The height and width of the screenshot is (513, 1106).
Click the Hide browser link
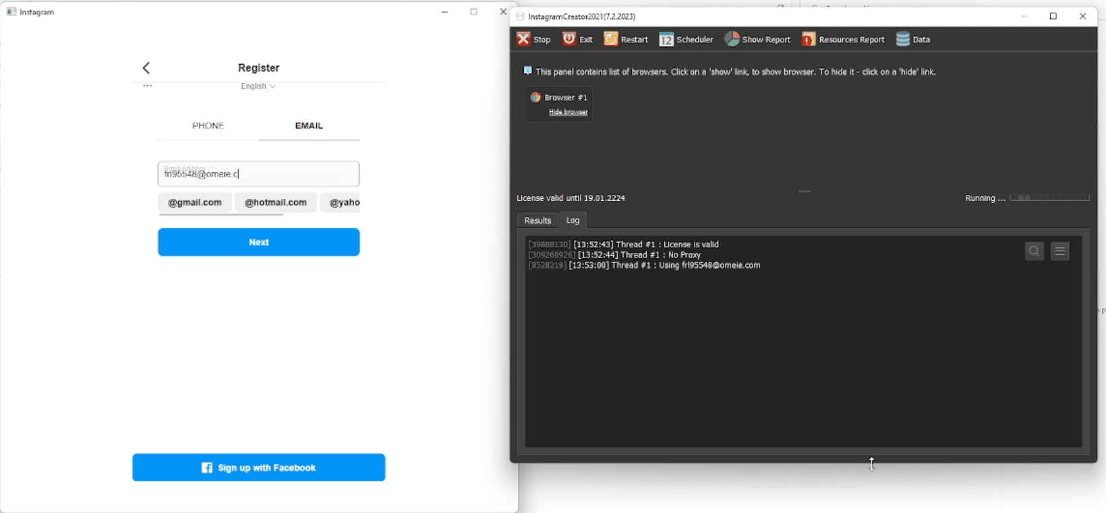[x=568, y=112]
